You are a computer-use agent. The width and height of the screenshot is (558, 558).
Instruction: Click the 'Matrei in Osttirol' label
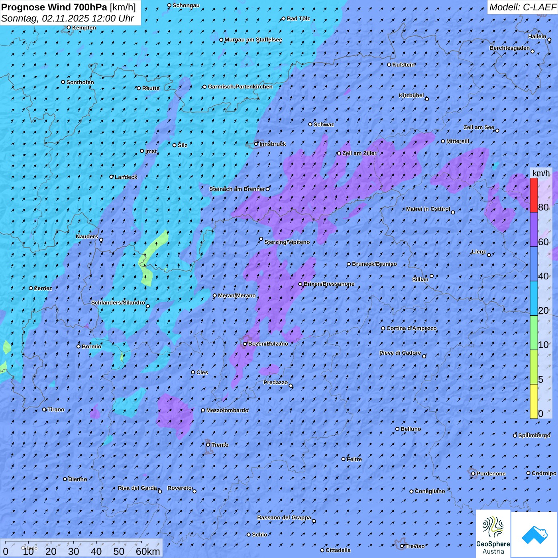pos(428,209)
